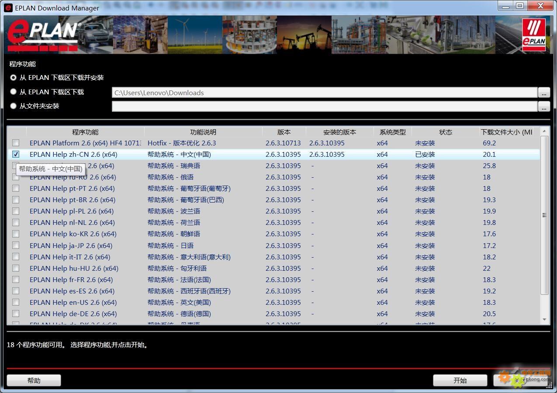This screenshot has width=557, height=393.
Task: Click 帮助系统 - 匈牙利语 description
Action: [x=177, y=268]
